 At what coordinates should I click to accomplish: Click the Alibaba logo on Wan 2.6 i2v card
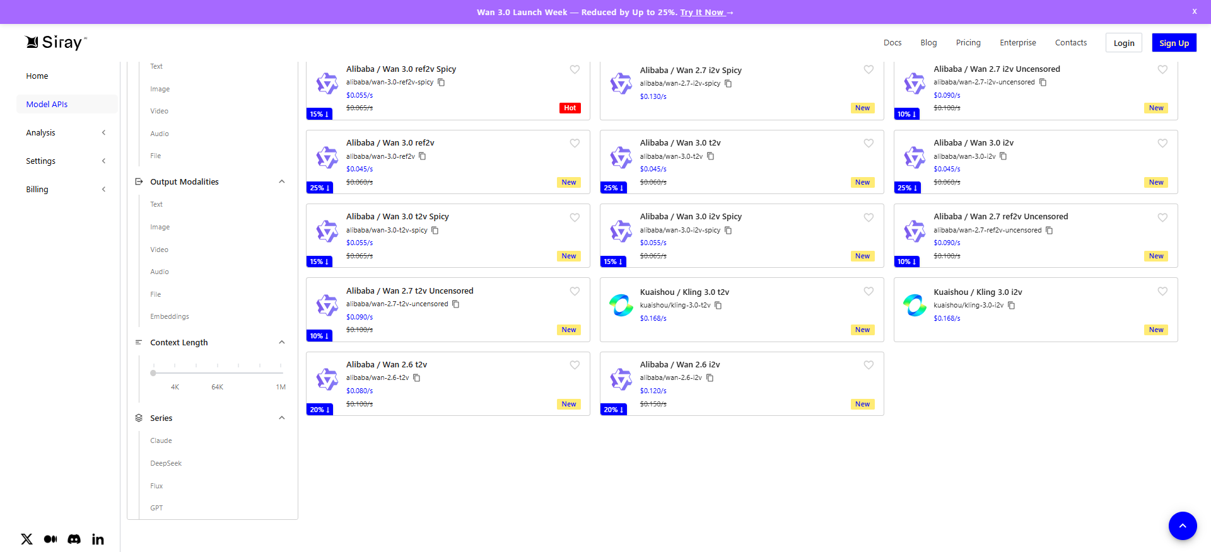(x=621, y=379)
